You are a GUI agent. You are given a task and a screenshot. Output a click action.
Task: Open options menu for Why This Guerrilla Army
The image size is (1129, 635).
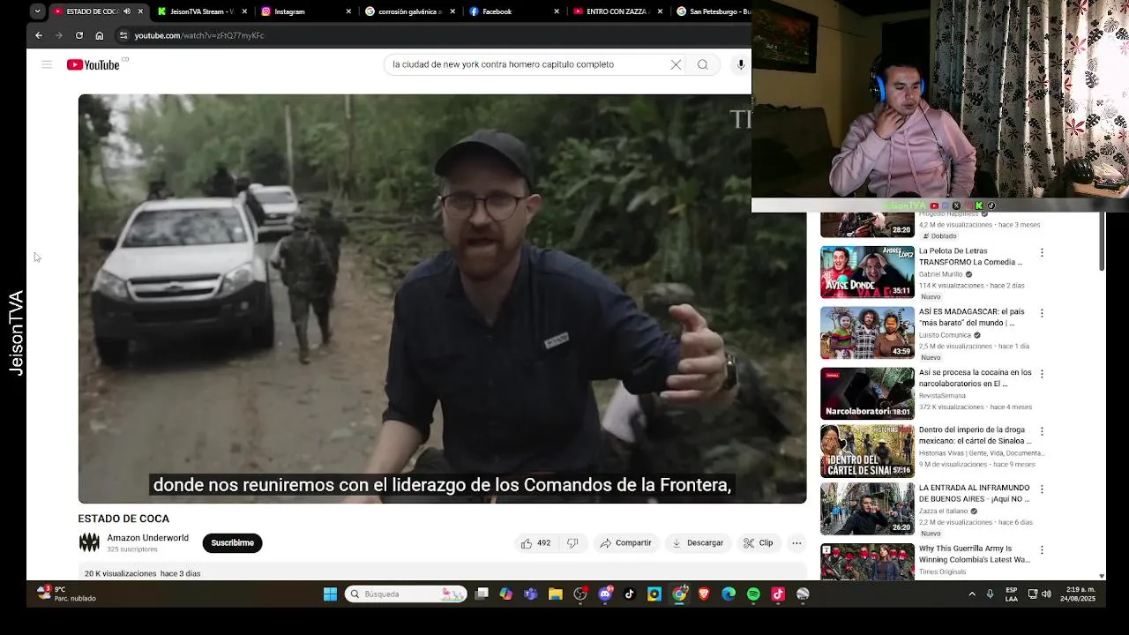coord(1042,549)
